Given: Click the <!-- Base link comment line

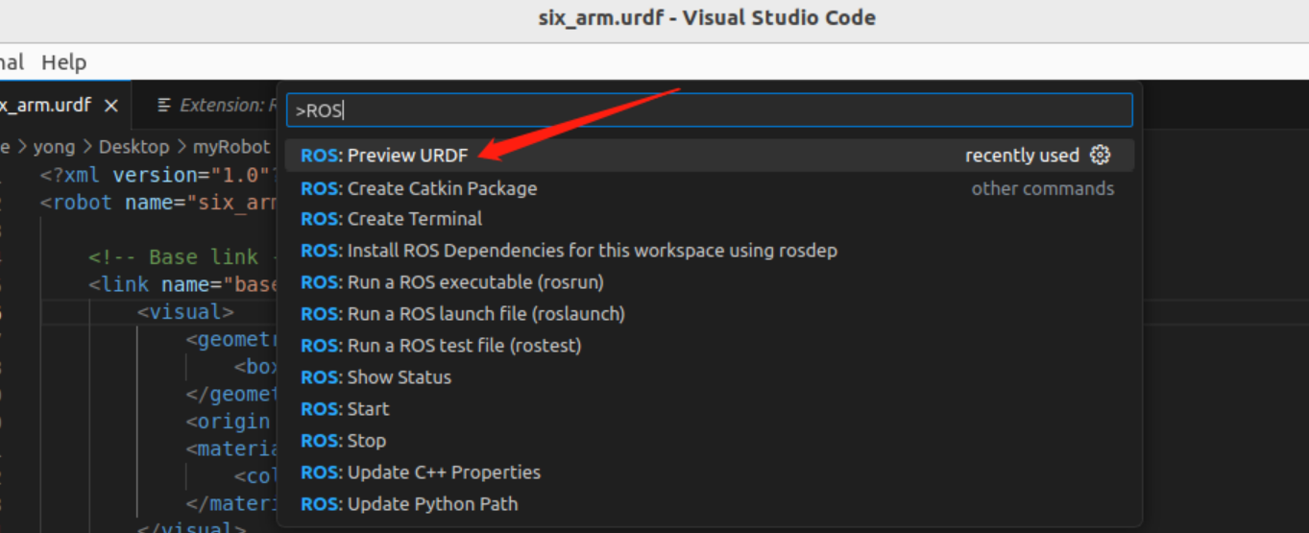Looking at the screenshot, I should click(182, 257).
